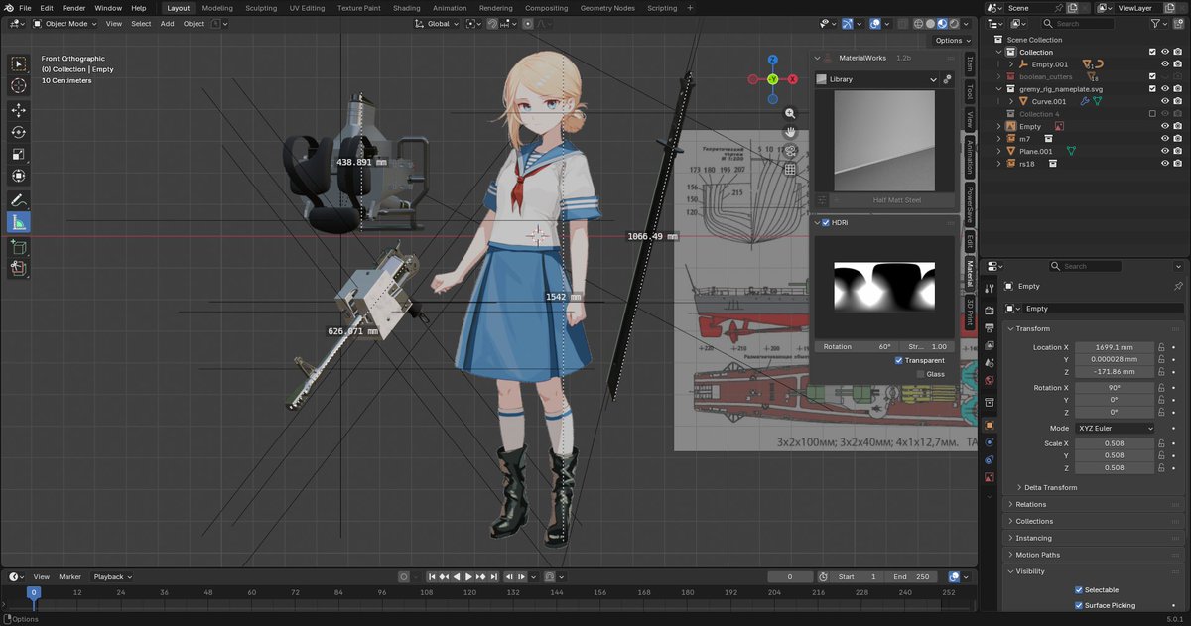This screenshot has width=1191, height=626.
Task: Expand the Delta Transform section
Action: 1050,487
